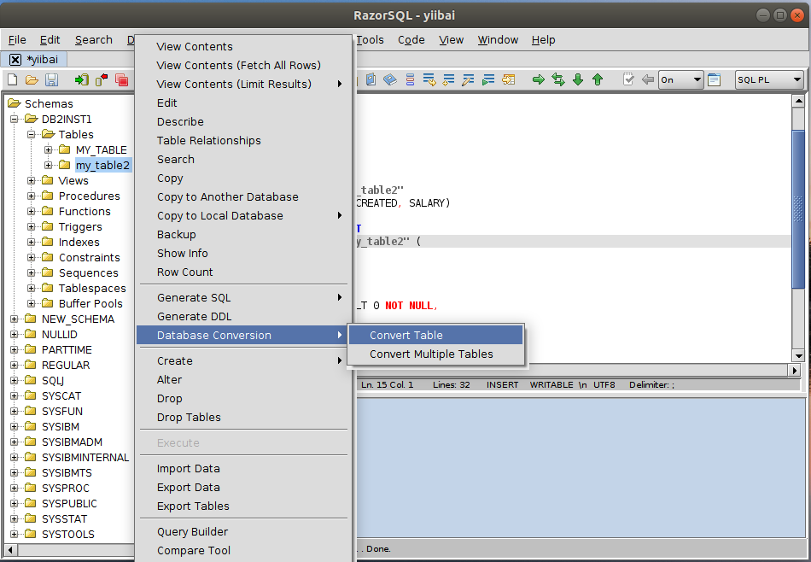Open the Edit menu
Screen dimensions: 811x562
click(x=50, y=40)
